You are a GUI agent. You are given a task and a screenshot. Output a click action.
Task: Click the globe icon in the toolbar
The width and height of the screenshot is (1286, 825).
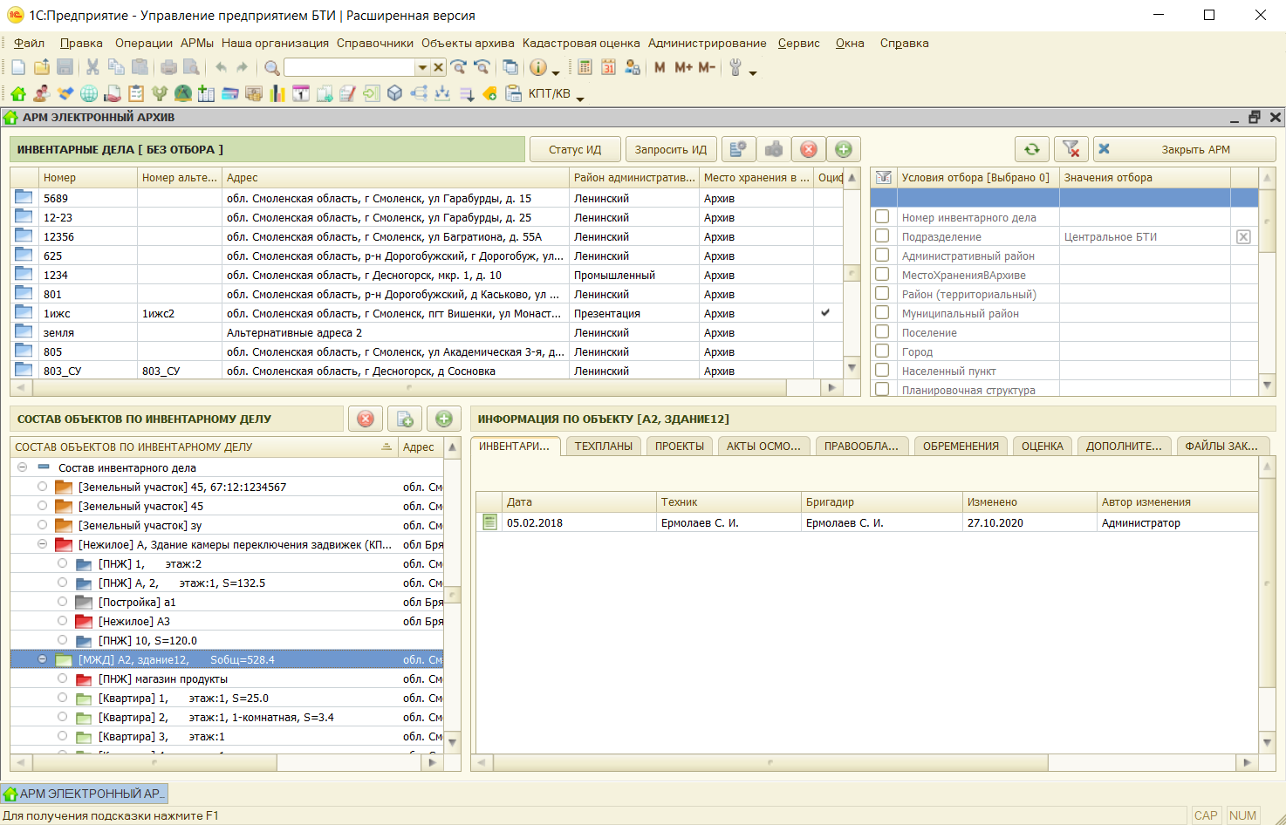[89, 93]
